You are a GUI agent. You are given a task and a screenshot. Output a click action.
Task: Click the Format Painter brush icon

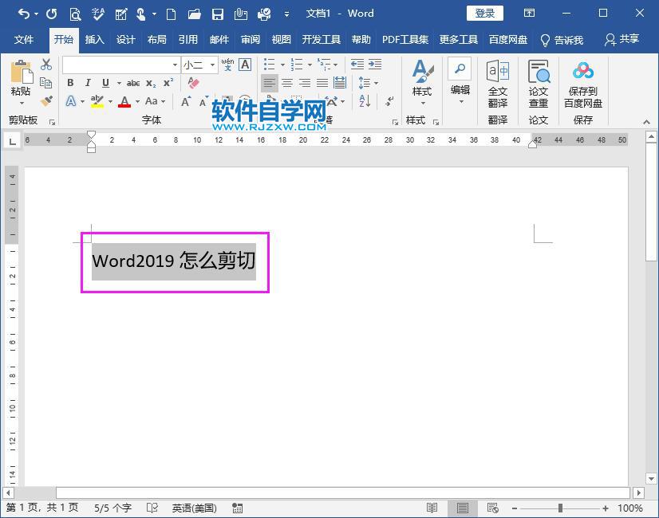(x=46, y=99)
